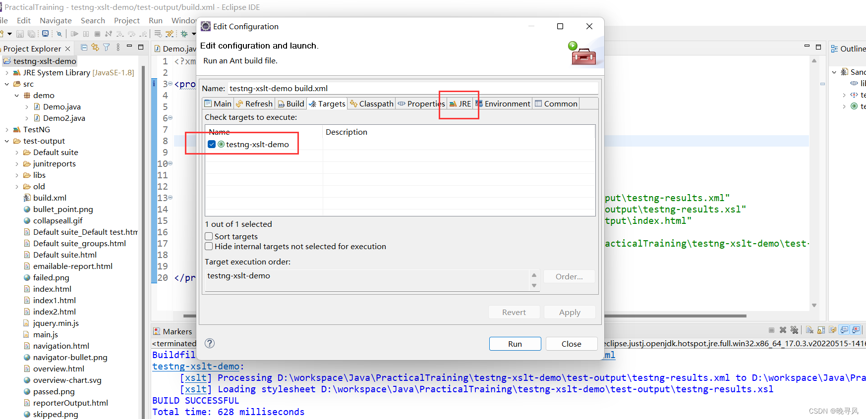Image resolution: width=866 pixels, height=419 pixels.
Task: Click the Debug bug icon
Action: point(184,34)
